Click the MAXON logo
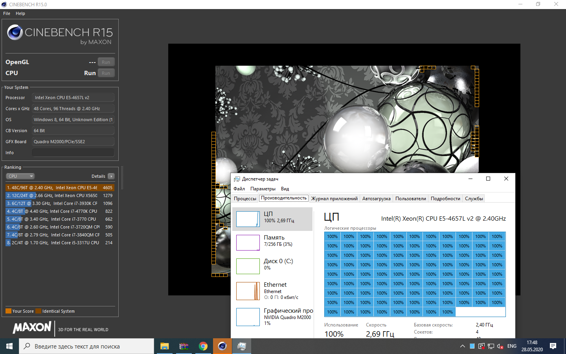 coord(32,327)
